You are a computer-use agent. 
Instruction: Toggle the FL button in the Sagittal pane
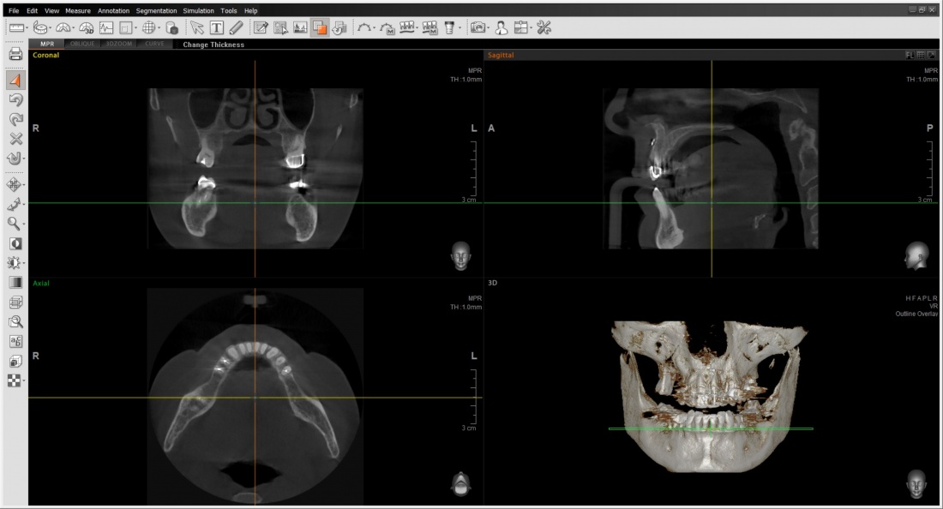(909, 55)
